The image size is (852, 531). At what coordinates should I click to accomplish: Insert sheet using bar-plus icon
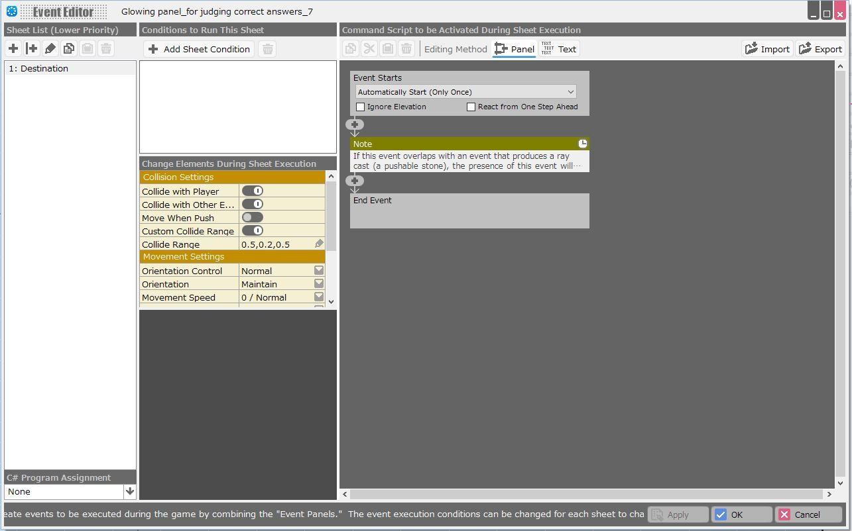click(32, 48)
